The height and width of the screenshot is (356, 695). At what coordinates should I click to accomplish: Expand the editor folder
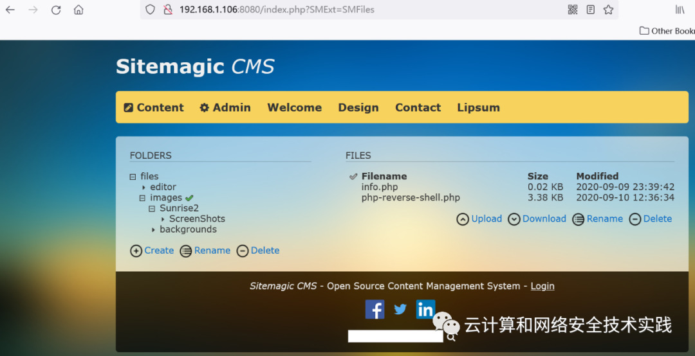(144, 187)
